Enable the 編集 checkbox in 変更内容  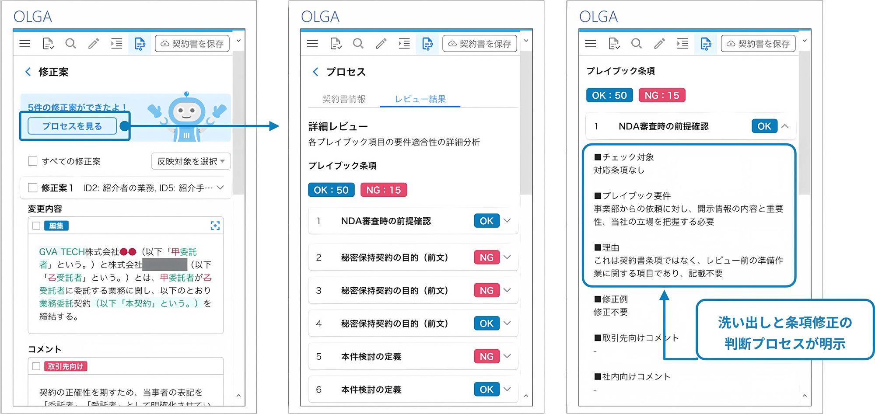37,226
